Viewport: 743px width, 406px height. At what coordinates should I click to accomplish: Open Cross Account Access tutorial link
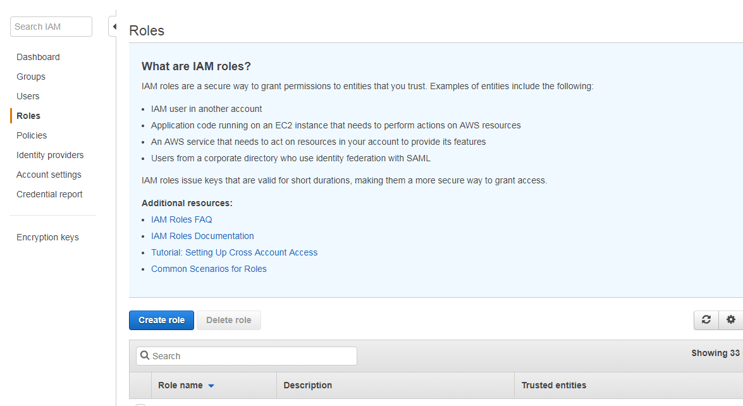(x=234, y=252)
